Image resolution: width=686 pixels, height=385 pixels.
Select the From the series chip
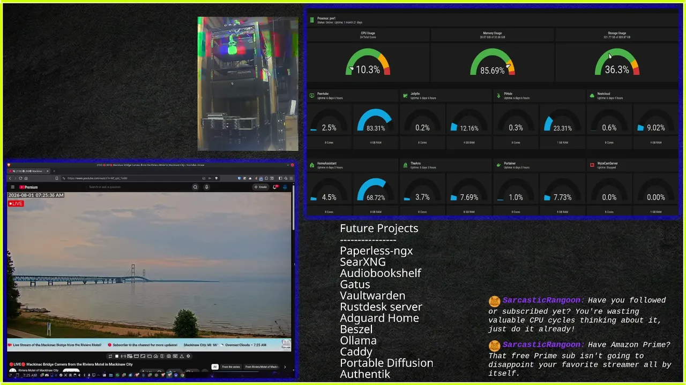231,367
